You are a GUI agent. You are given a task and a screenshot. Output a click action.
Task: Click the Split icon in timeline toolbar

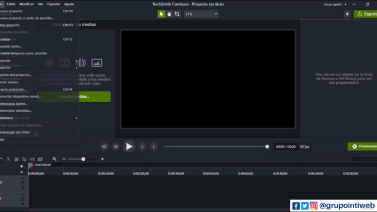coord(32,159)
